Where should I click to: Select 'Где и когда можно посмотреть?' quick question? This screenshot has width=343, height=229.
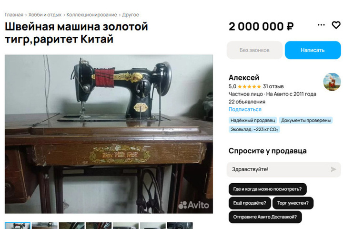coord(268,189)
